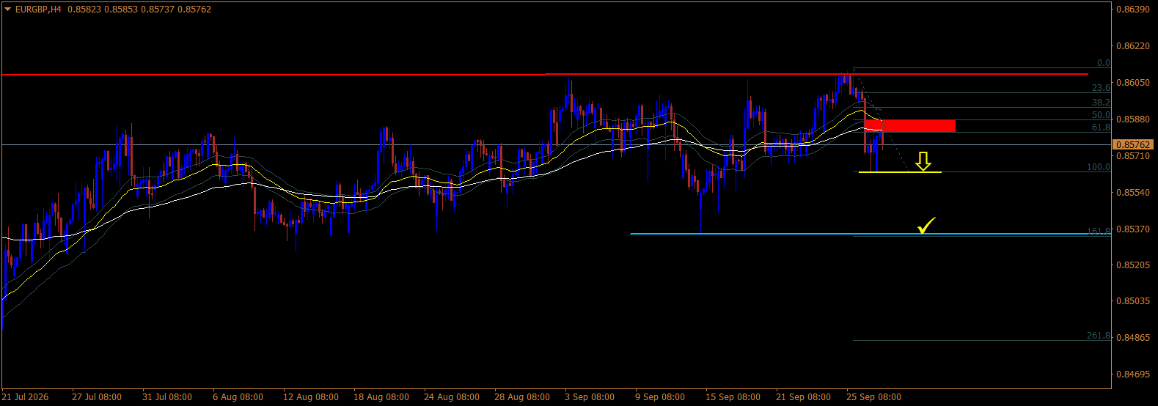
Task: Click the Fibonacci 61.8 level label
Action: click(1101, 128)
